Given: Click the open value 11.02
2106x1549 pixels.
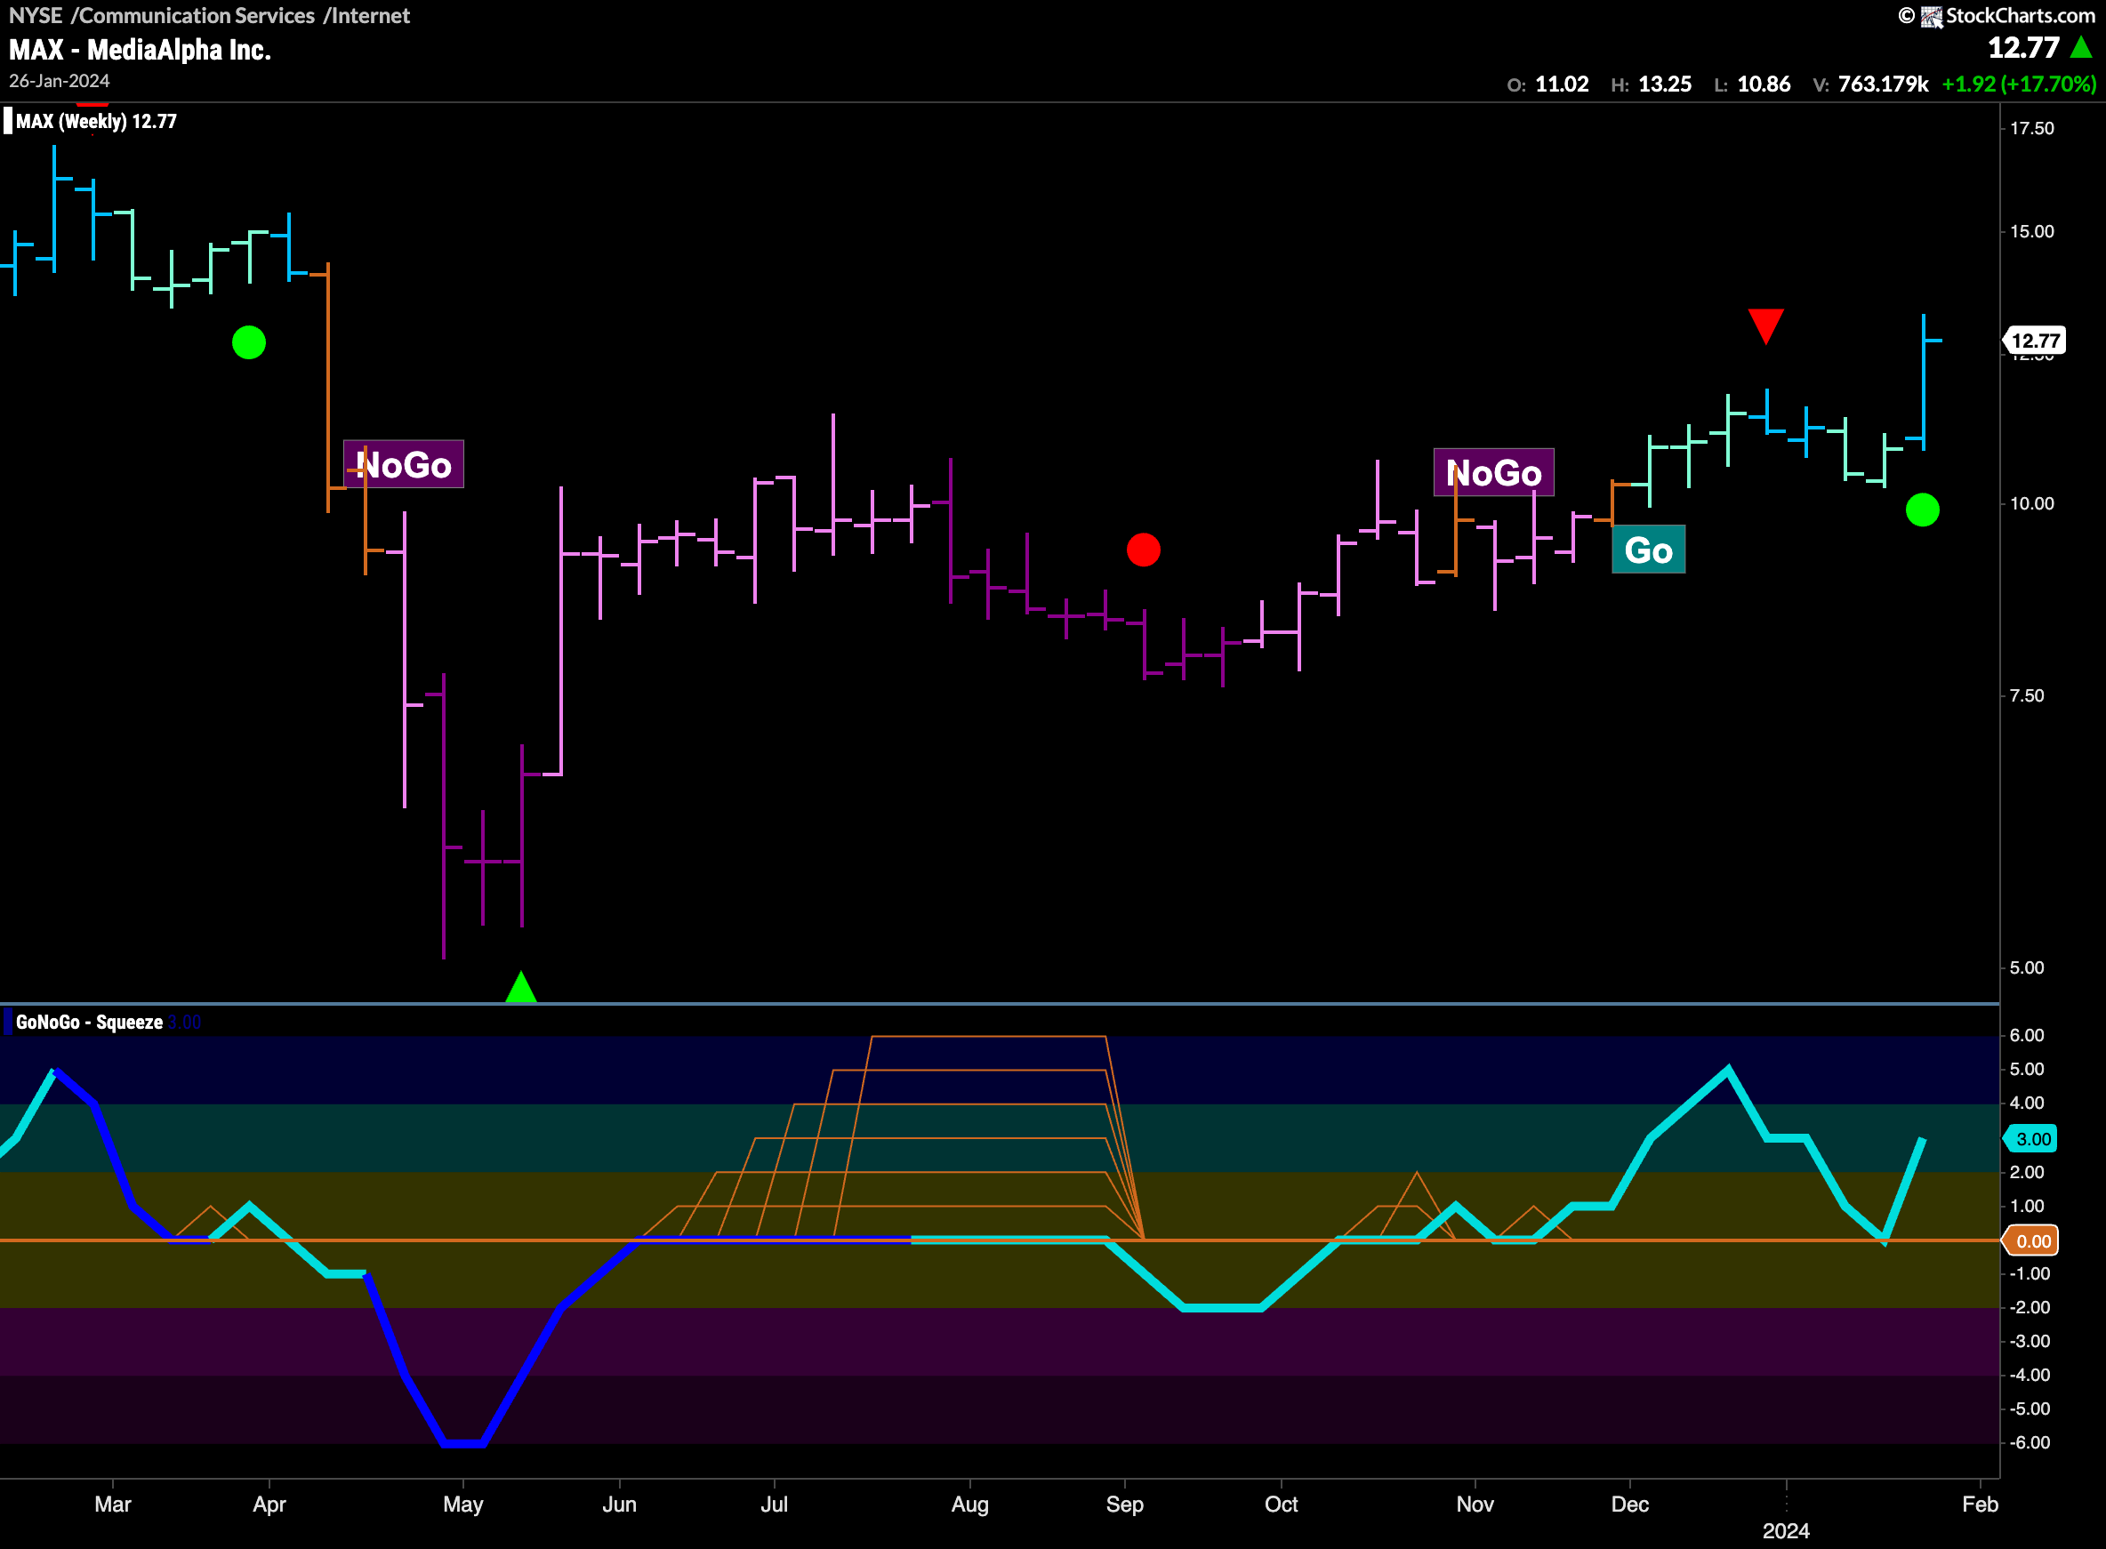Looking at the screenshot, I should pos(1562,84).
